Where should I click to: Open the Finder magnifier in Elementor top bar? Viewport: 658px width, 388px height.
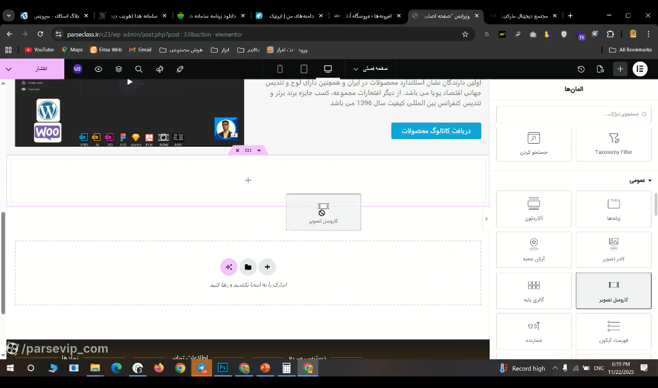[x=139, y=69]
